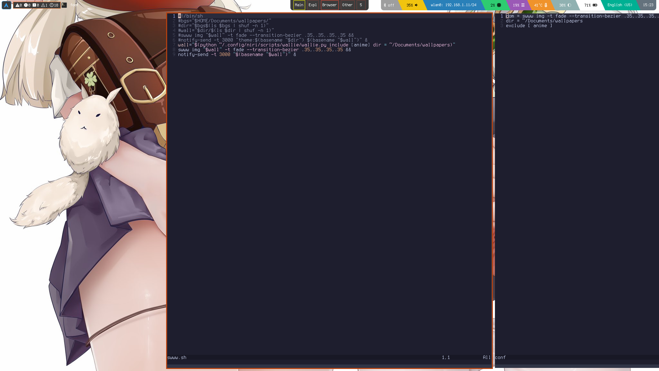659x371 pixels.
Task: Click the Arch Linux launcher icon
Action: click(6, 5)
